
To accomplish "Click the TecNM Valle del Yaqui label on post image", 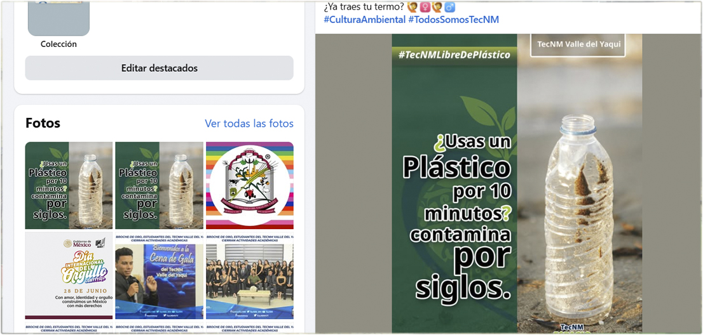I will pyautogui.click(x=577, y=44).
